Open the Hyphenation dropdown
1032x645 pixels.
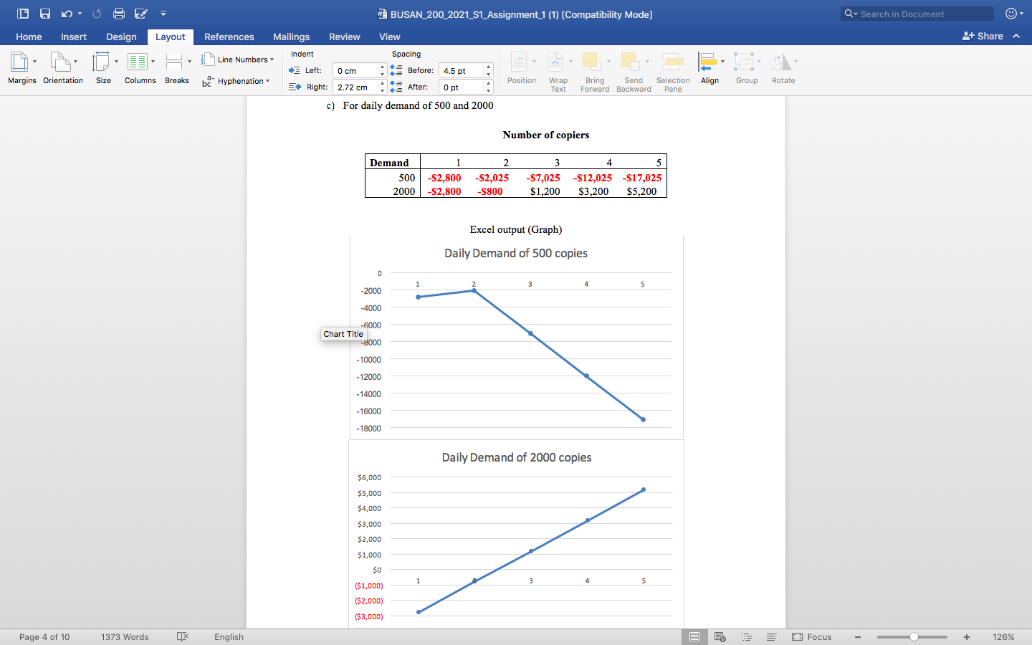pyautogui.click(x=236, y=81)
